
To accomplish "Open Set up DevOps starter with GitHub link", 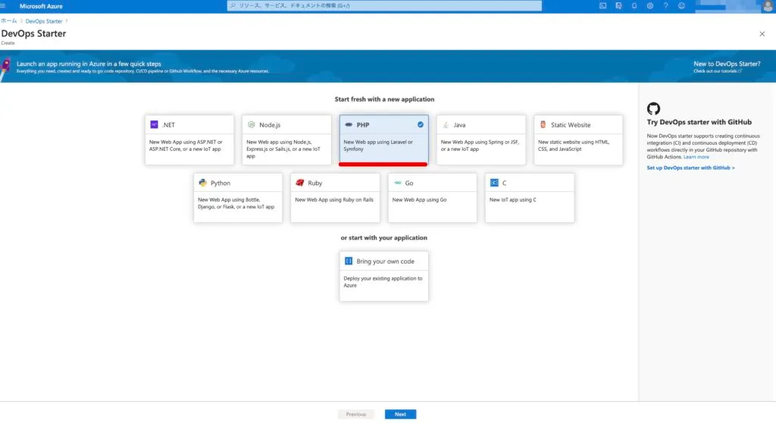I will point(690,168).
